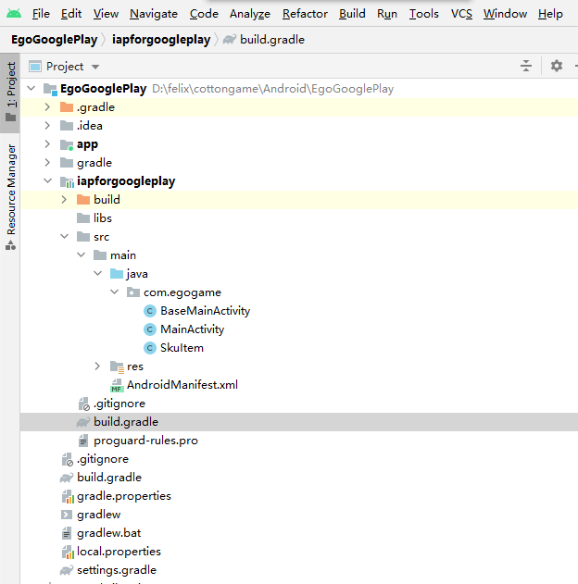Select gradlew script file icon
This screenshot has width=578, height=584.
(x=67, y=515)
